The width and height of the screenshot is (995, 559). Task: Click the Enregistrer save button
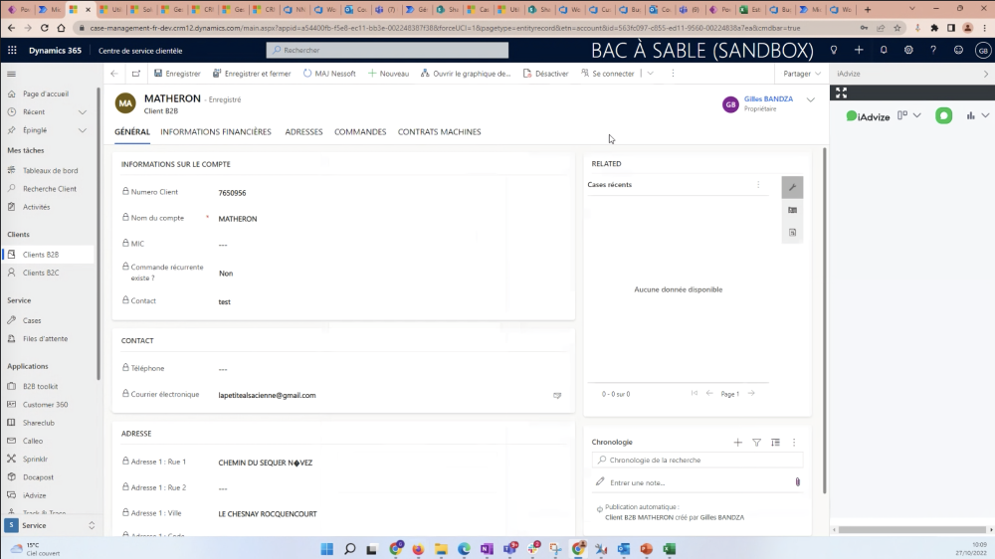point(177,74)
